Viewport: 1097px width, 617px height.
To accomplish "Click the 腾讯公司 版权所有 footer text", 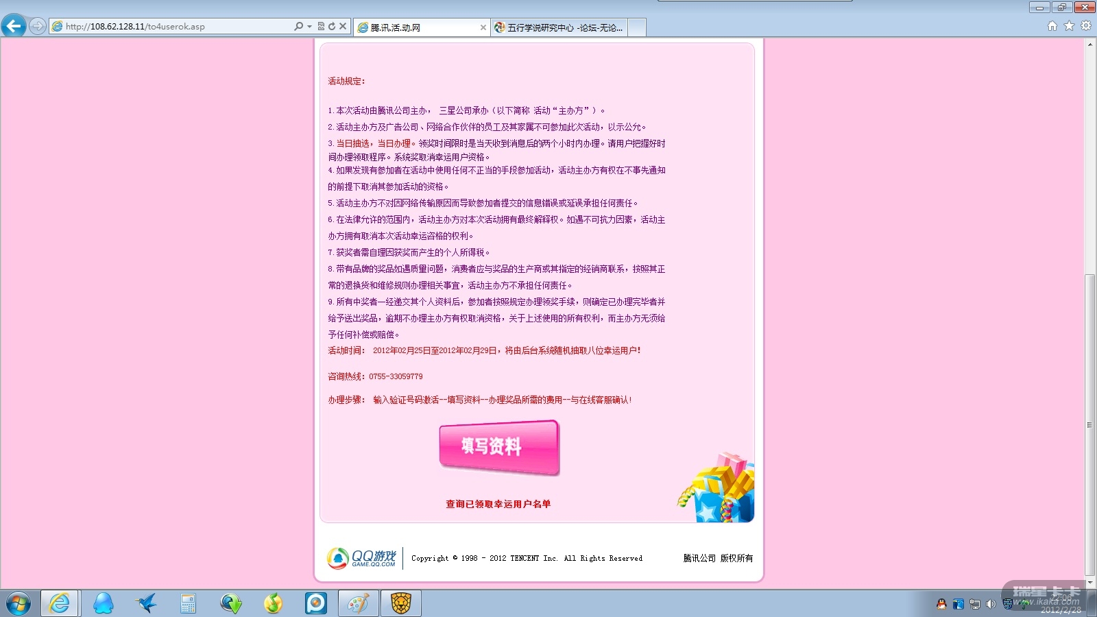I will (x=718, y=558).
